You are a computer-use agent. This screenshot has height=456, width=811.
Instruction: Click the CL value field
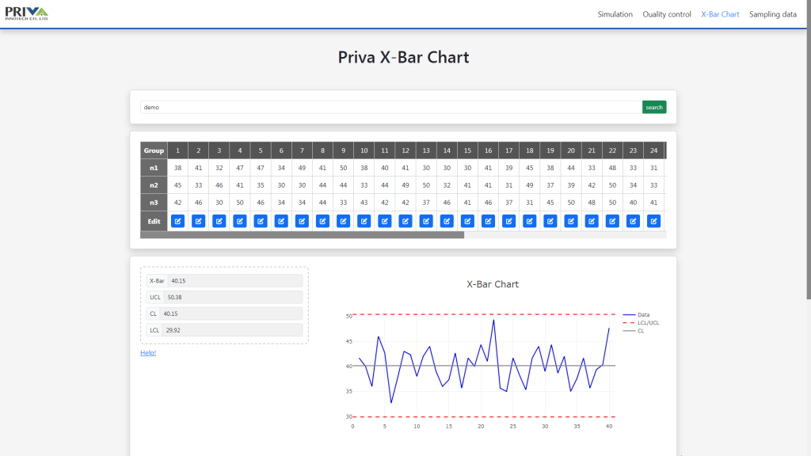click(231, 313)
